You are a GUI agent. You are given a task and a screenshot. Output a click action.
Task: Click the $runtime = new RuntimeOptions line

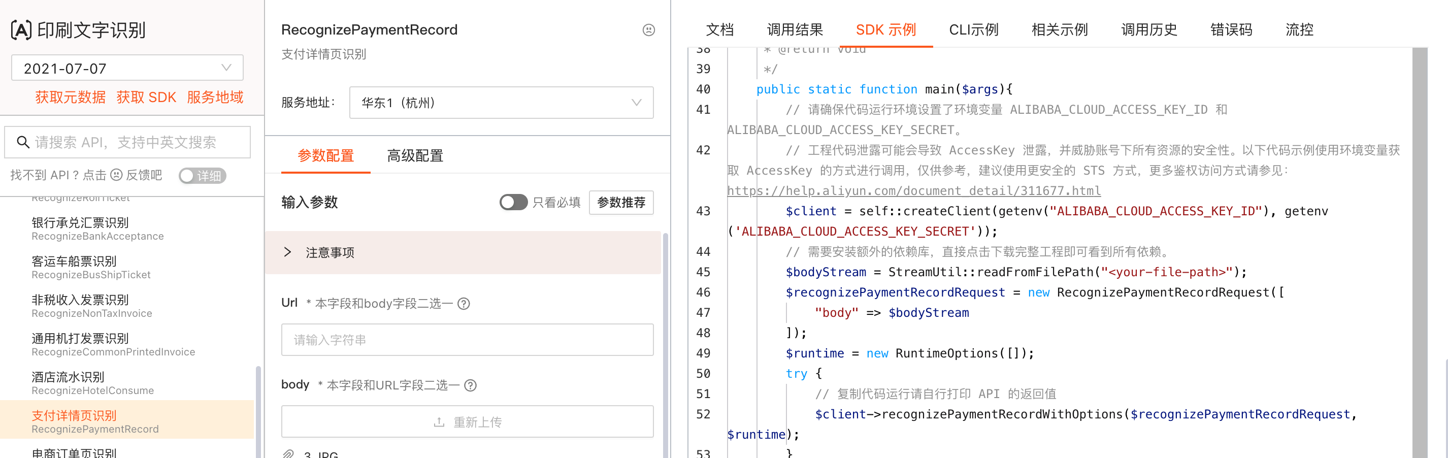point(909,353)
